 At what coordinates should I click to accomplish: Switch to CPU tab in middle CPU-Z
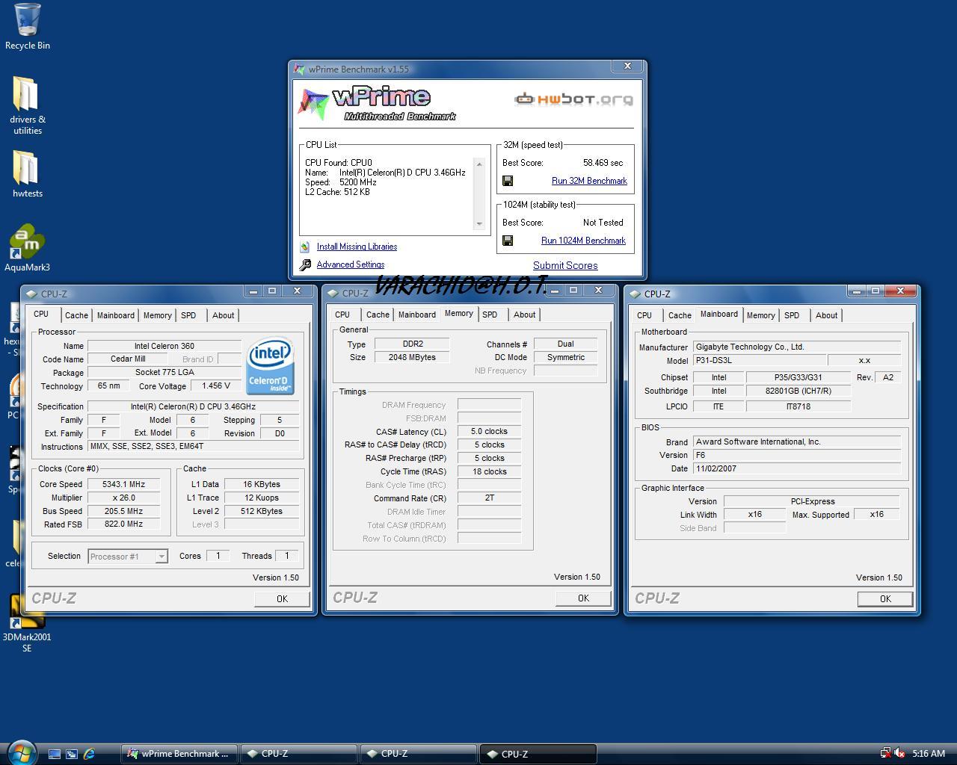342,315
